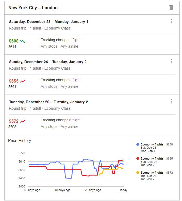Click the 40 days ago axis label
182x201 pixels.
click(62, 190)
